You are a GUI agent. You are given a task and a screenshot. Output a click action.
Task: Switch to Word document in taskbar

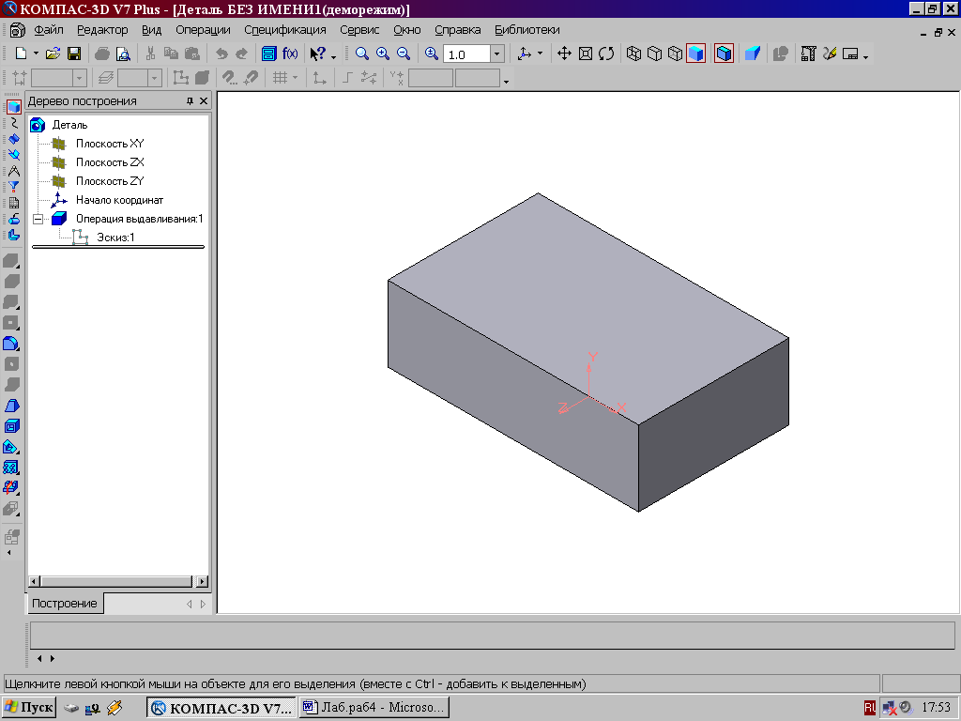(x=374, y=707)
